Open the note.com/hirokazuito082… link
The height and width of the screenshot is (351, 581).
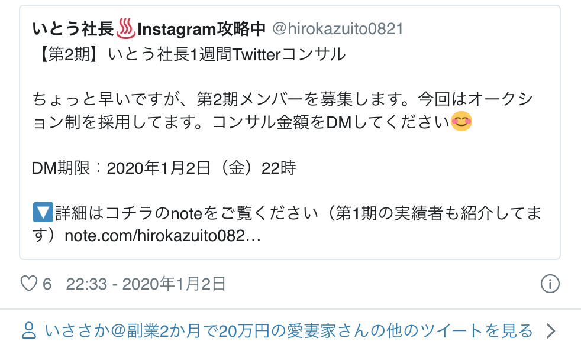(x=163, y=236)
